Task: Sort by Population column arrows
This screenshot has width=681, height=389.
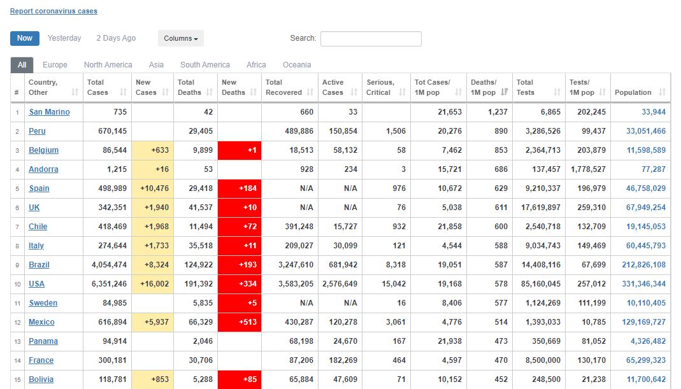Action: (663, 92)
